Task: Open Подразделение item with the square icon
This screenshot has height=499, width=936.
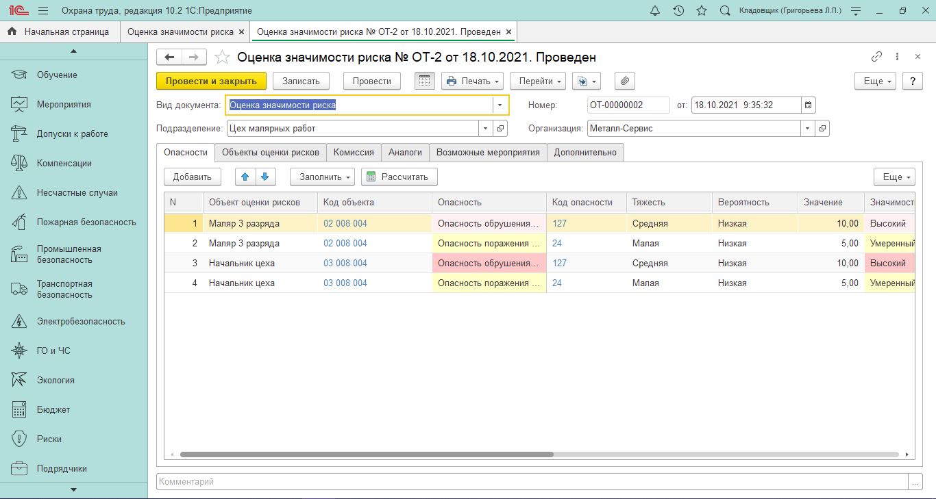Action: tap(500, 128)
